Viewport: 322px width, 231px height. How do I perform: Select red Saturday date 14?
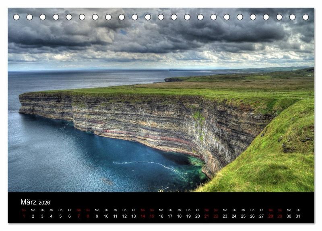pos(143,216)
